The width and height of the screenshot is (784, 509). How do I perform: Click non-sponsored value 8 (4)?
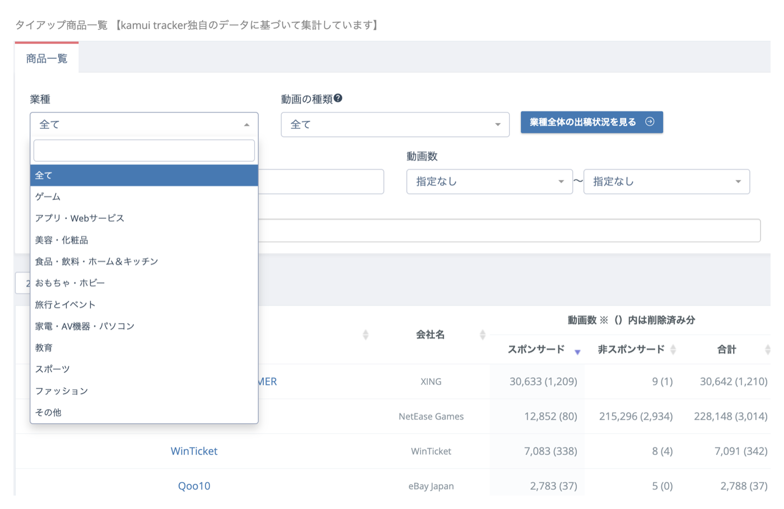tap(662, 451)
